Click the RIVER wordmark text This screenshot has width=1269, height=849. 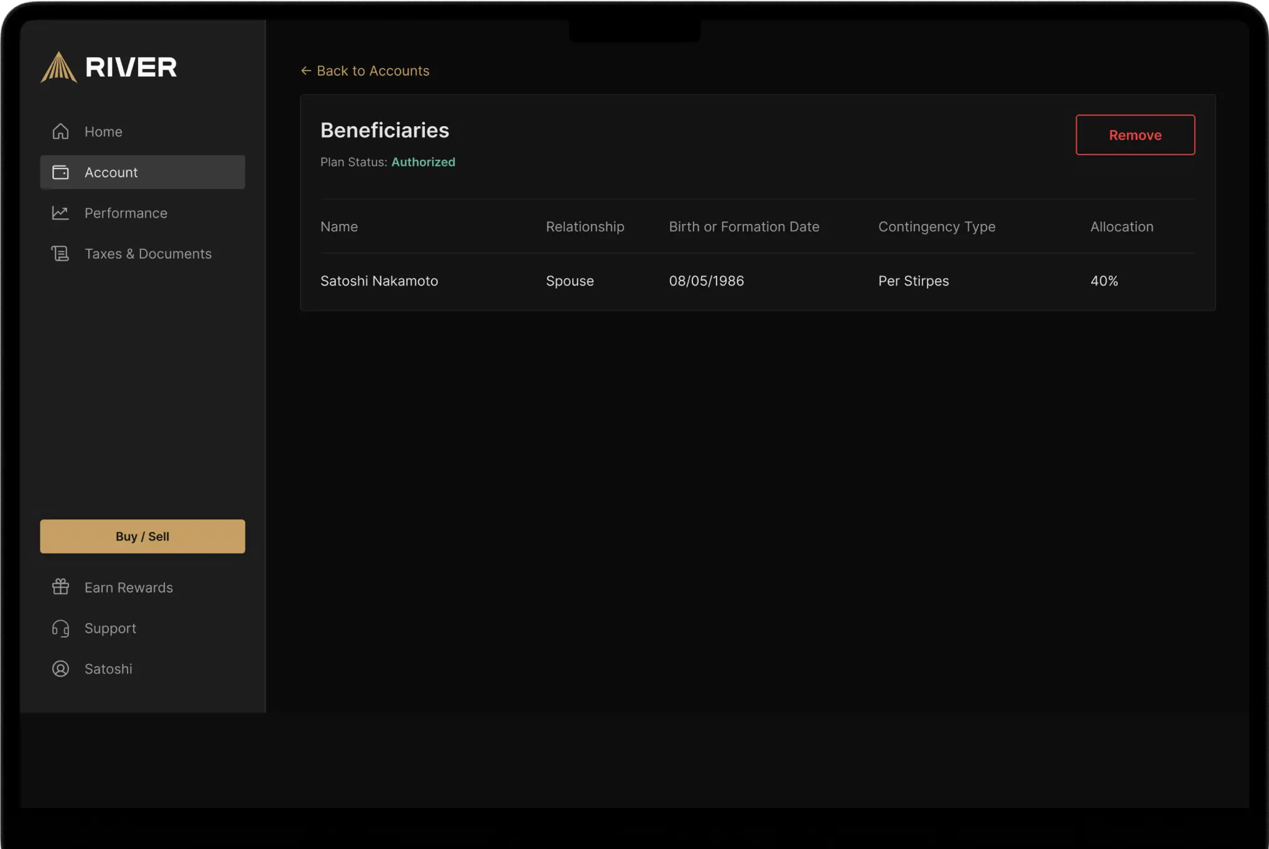[x=131, y=67]
